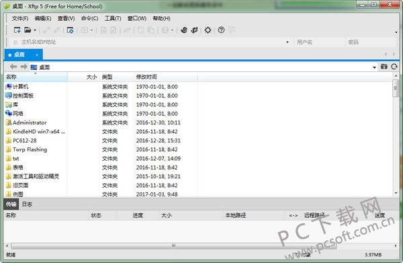The image size is (403, 263).
Task: Expand the Open Session dropdown arrow
Action: coord(35,30)
